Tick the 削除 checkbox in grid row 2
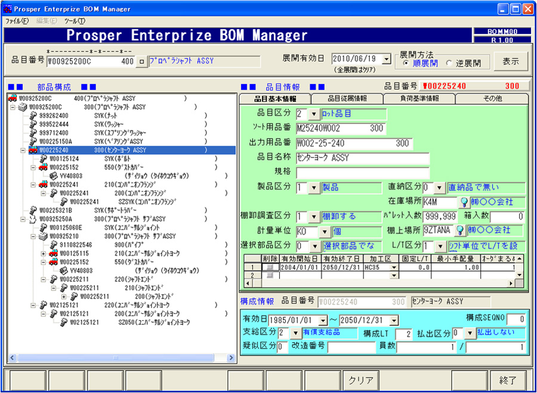The width and height of the screenshot is (537, 393). [270, 275]
